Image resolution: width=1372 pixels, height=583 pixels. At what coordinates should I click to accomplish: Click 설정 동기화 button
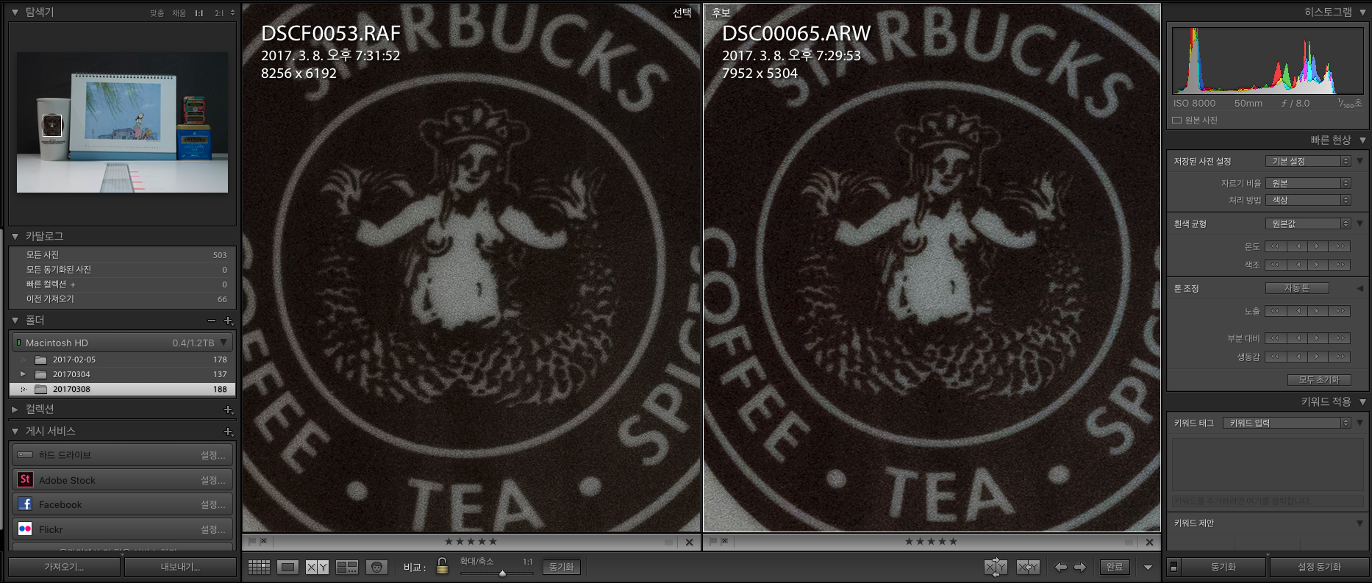click(1319, 567)
